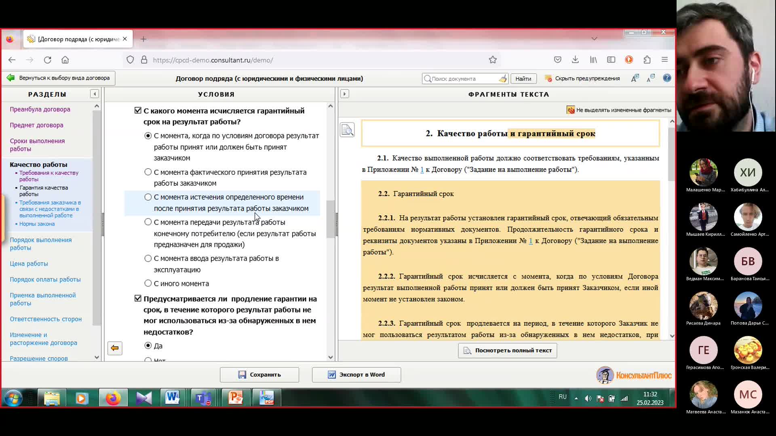Open the Firefox tab list dropdown
776x436 pixels.
coord(594,39)
